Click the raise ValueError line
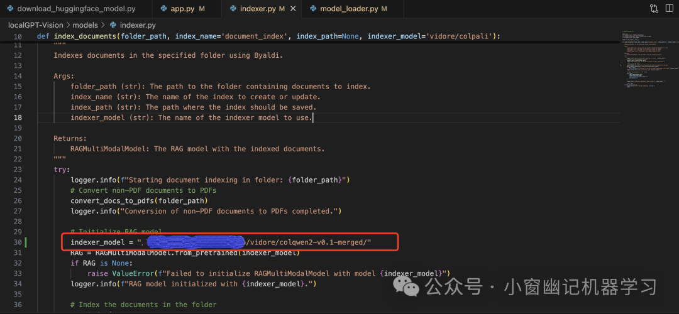The width and height of the screenshot is (679, 314). 269,273
